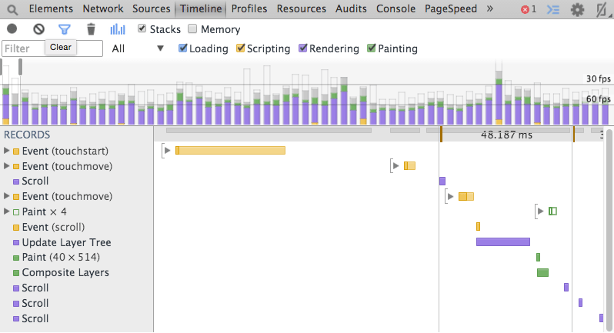Open the Profiles tab

(x=249, y=9)
